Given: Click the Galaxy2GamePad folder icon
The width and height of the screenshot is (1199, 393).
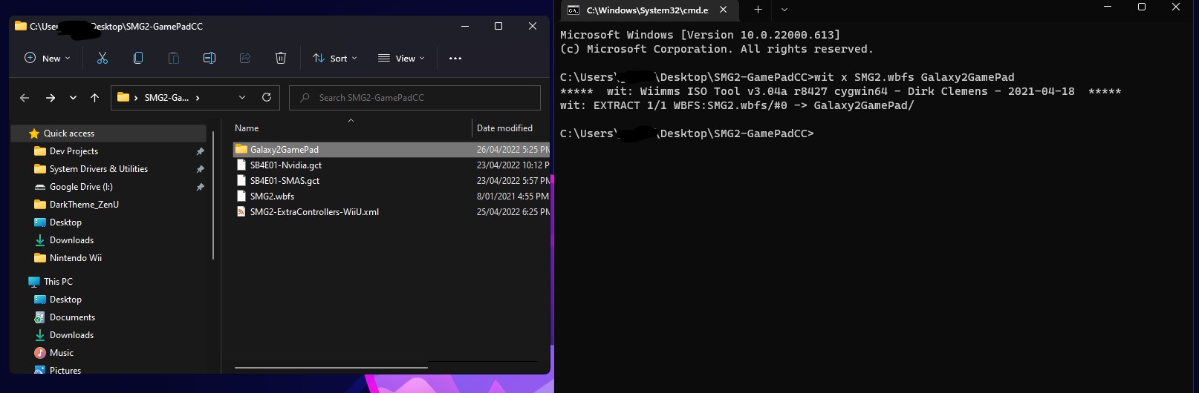Looking at the screenshot, I should (241, 150).
